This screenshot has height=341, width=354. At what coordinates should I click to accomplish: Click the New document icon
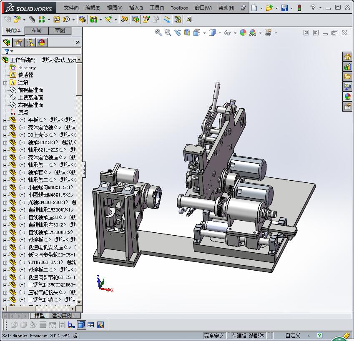(254, 8)
